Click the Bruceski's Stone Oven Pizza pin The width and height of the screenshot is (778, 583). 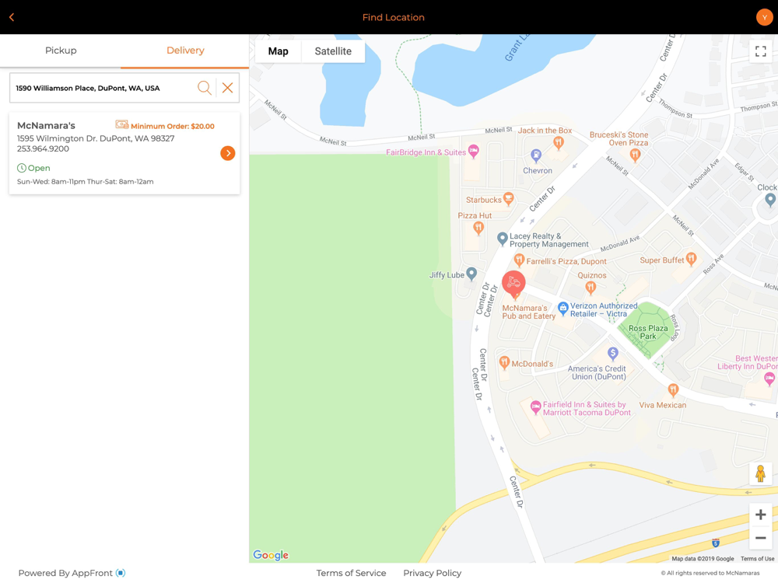(x=635, y=155)
